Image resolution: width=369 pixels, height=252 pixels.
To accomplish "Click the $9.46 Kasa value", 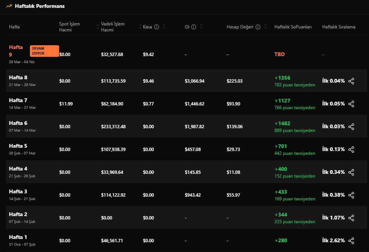I will click(148, 81).
